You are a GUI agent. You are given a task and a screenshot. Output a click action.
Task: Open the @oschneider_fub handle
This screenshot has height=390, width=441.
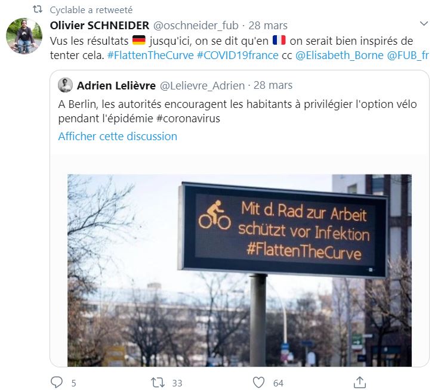pyautogui.click(x=196, y=26)
